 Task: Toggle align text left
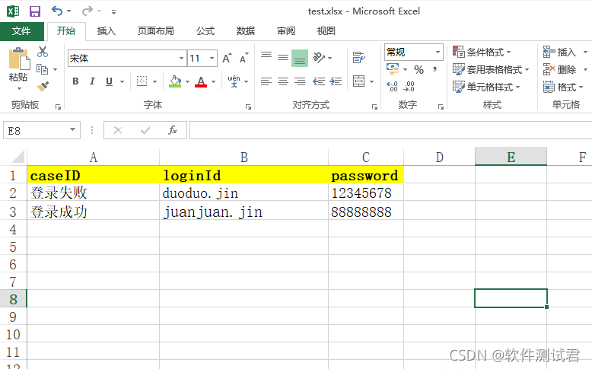click(266, 81)
